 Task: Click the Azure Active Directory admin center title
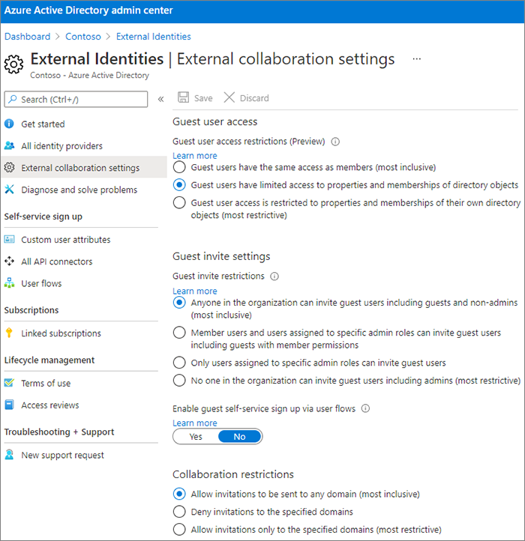pyautogui.click(x=88, y=10)
